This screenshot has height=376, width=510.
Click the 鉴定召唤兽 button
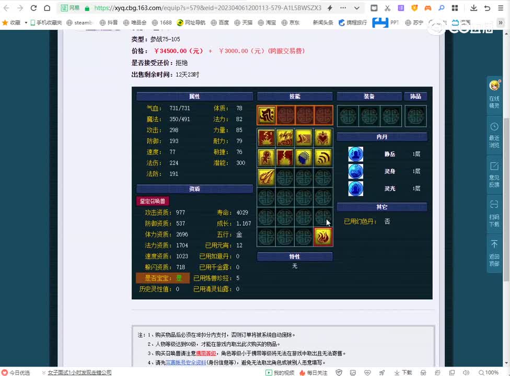153,201
